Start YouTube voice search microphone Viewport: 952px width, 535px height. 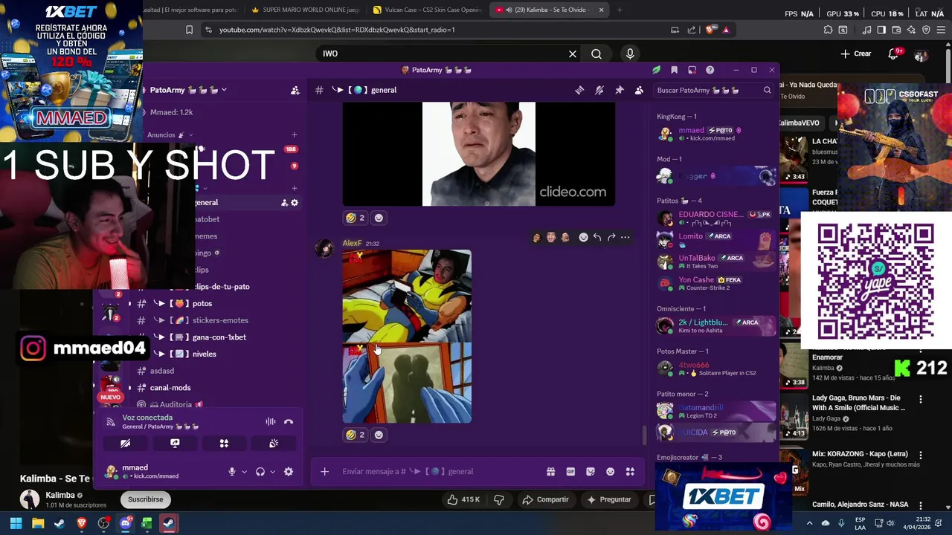click(x=630, y=53)
